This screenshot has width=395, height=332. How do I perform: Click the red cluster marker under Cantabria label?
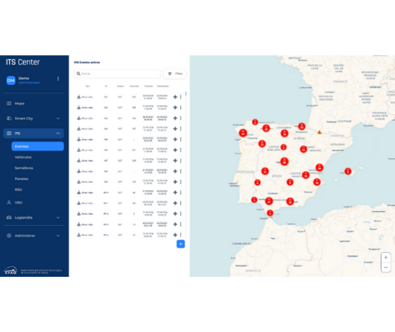[x=285, y=134]
